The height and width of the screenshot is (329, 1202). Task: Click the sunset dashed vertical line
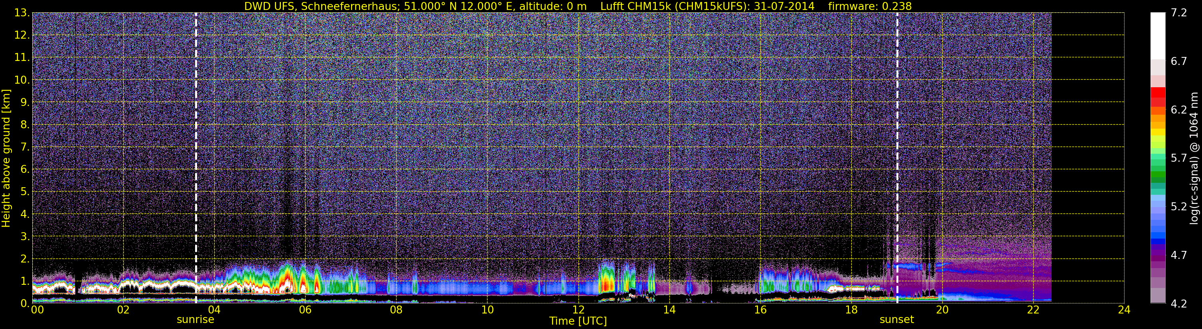[x=897, y=157]
